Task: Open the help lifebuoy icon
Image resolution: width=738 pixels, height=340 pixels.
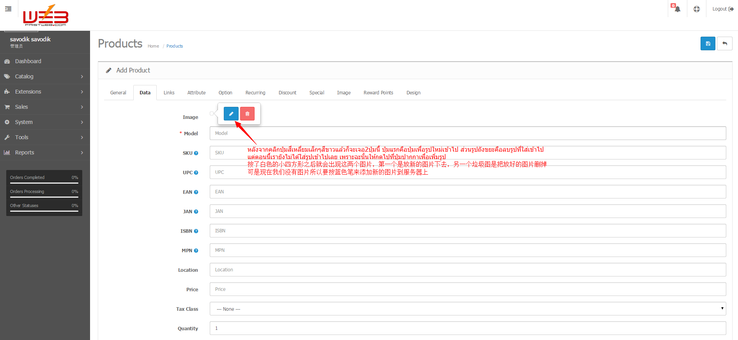Action: coord(697,9)
